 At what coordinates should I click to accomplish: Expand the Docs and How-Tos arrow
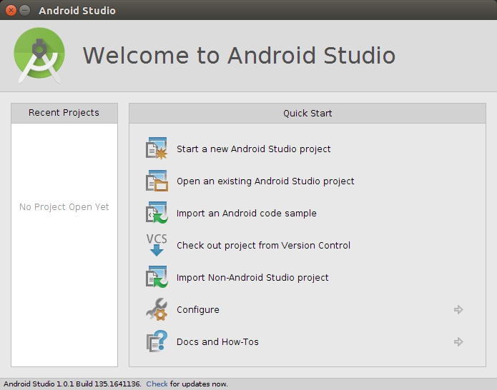[x=458, y=341]
